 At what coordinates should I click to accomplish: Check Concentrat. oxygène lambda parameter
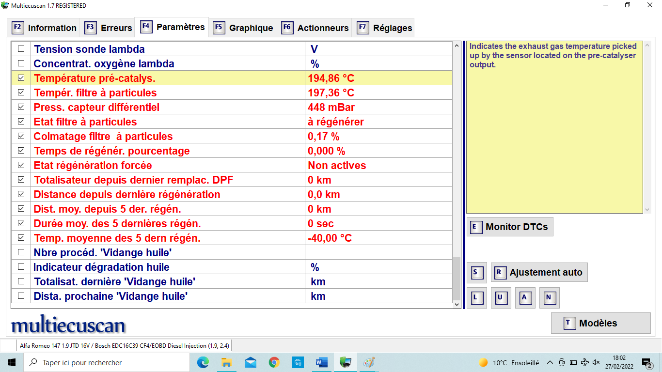point(21,63)
